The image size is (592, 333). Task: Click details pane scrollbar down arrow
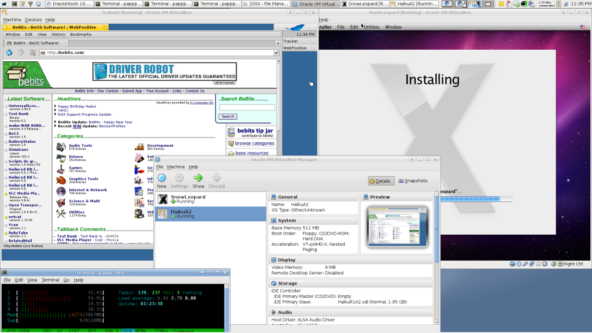click(436, 322)
